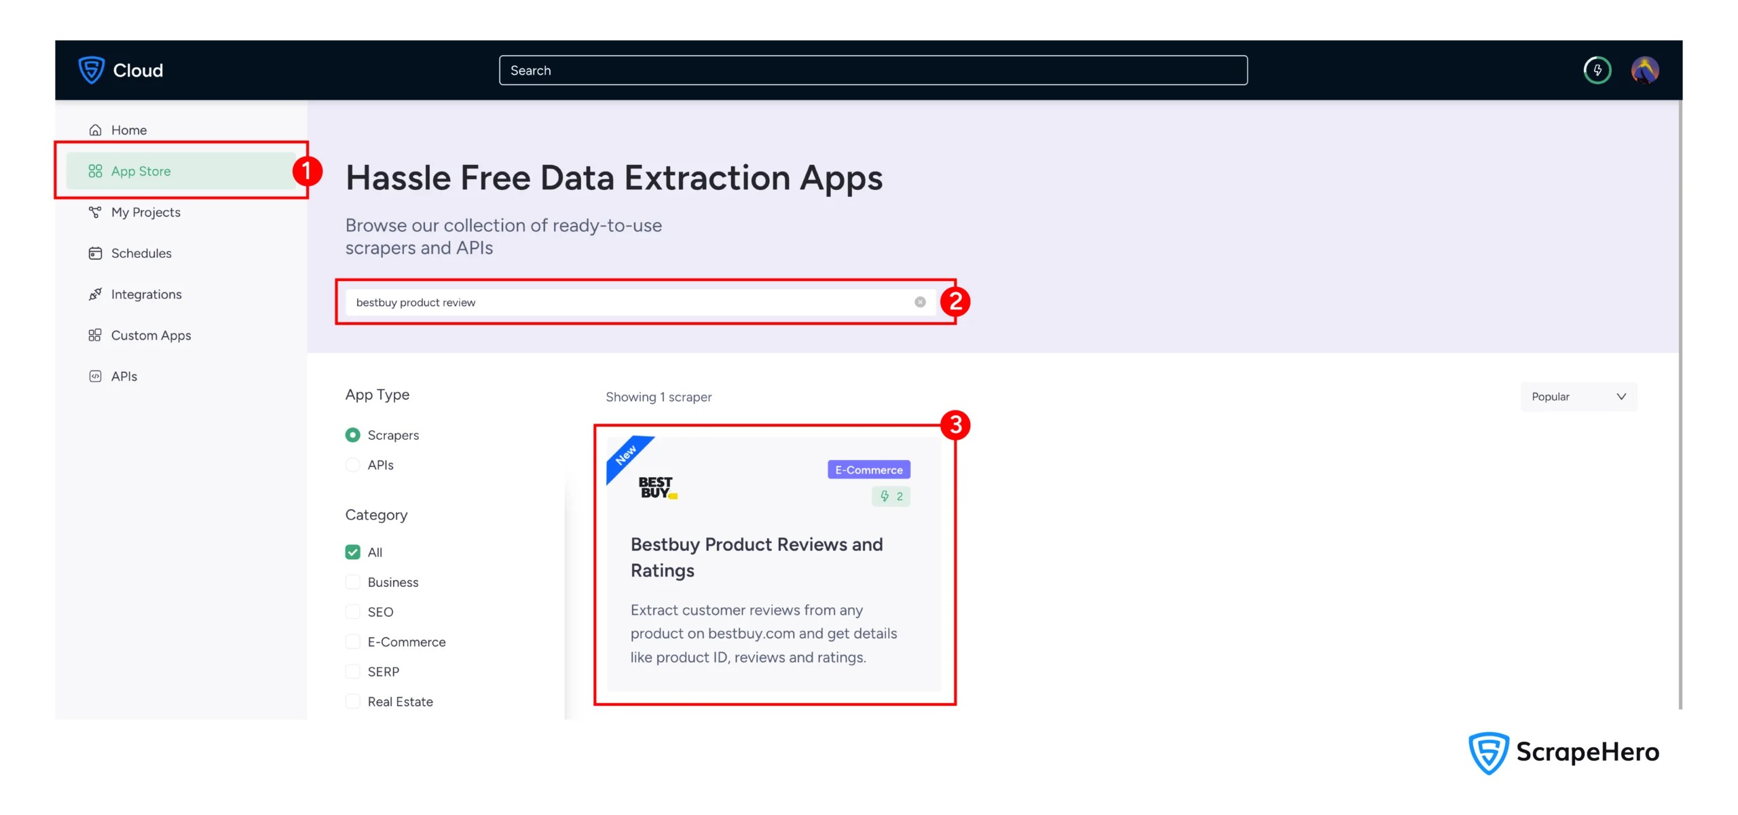Click the Schedules calendar icon
This screenshot has width=1738, height=815.
pyautogui.click(x=95, y=253)
